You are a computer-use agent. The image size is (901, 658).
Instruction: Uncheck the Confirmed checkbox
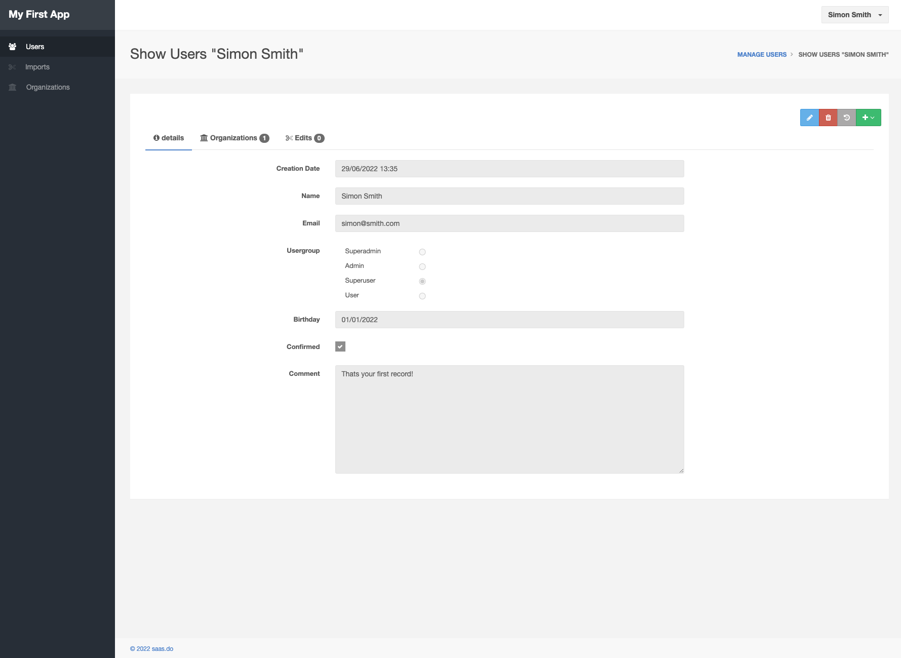pyautogui.click(x=340, y=346)
